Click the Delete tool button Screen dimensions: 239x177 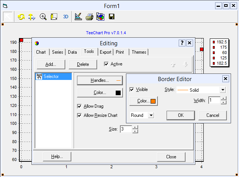click(83, 64)
